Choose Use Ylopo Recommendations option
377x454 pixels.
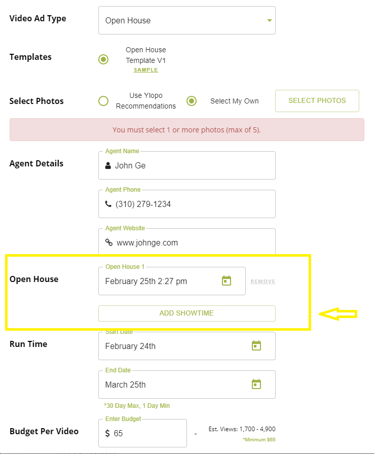103,100
